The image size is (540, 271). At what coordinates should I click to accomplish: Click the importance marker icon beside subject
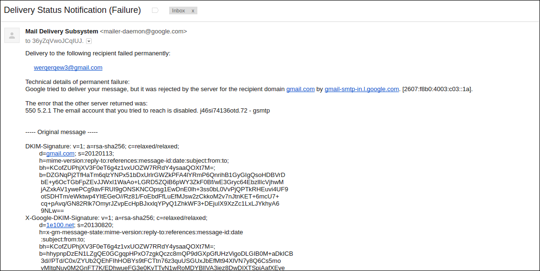coord(155,10)
